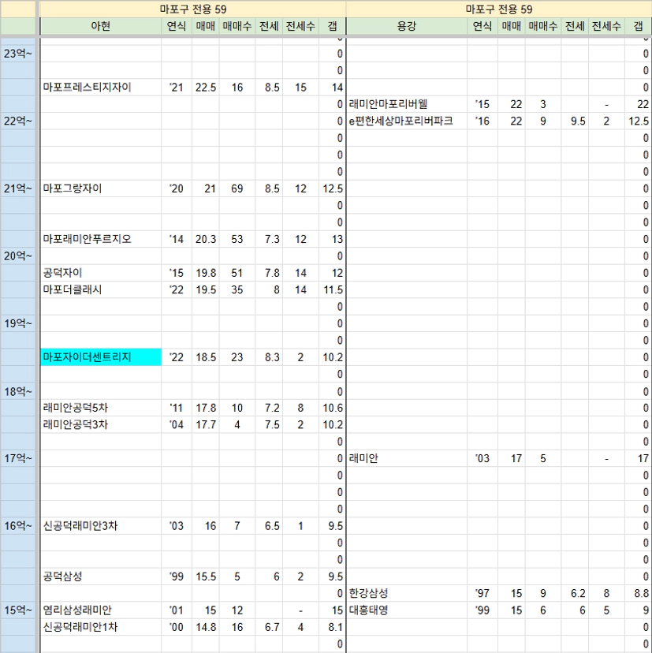Select 매매 price 22.5 for 마포프레스티지자이
The image size is (652, 653).
(x=206, y=88)
